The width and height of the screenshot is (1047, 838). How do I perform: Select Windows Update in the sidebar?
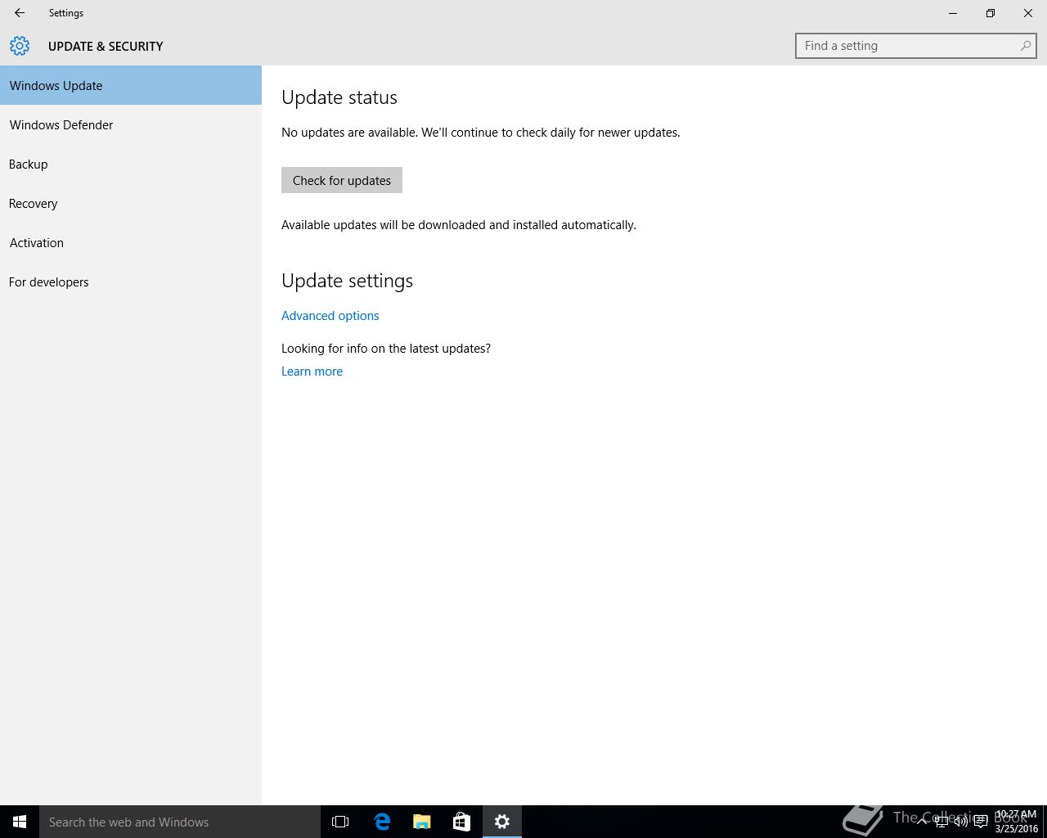(x=131, y=85)
